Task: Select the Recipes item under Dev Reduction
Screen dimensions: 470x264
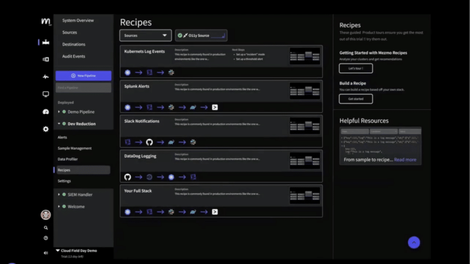Action: tap(83, 170)
